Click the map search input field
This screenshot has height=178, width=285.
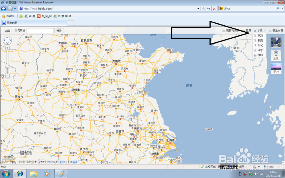click(x=40, y=31)
